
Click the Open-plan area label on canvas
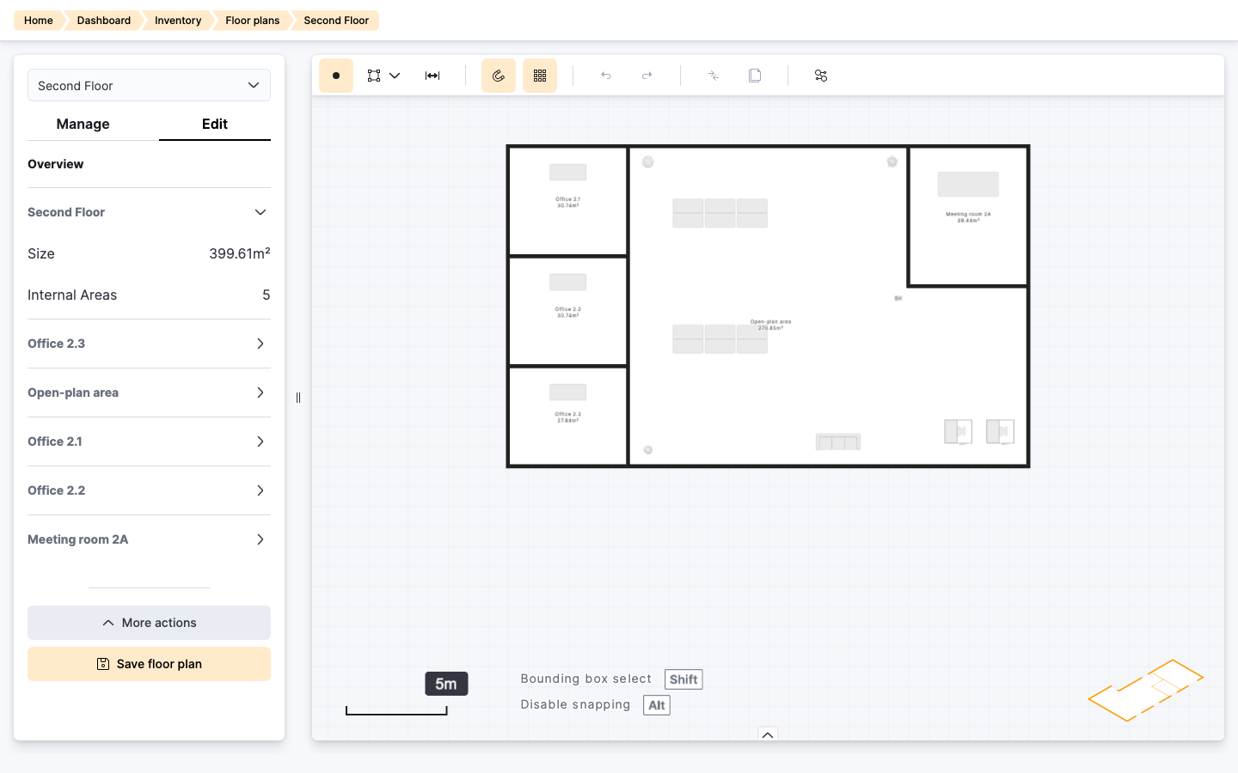click(770, 325)
